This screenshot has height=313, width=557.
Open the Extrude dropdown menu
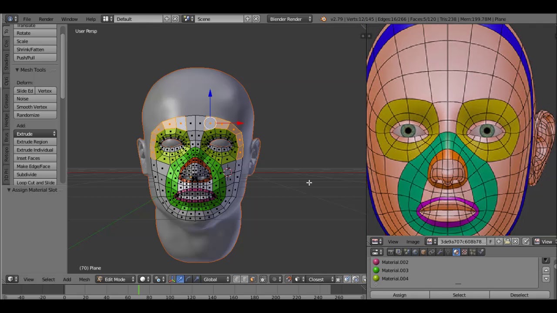pyautogui.click(x=35, y=134)
